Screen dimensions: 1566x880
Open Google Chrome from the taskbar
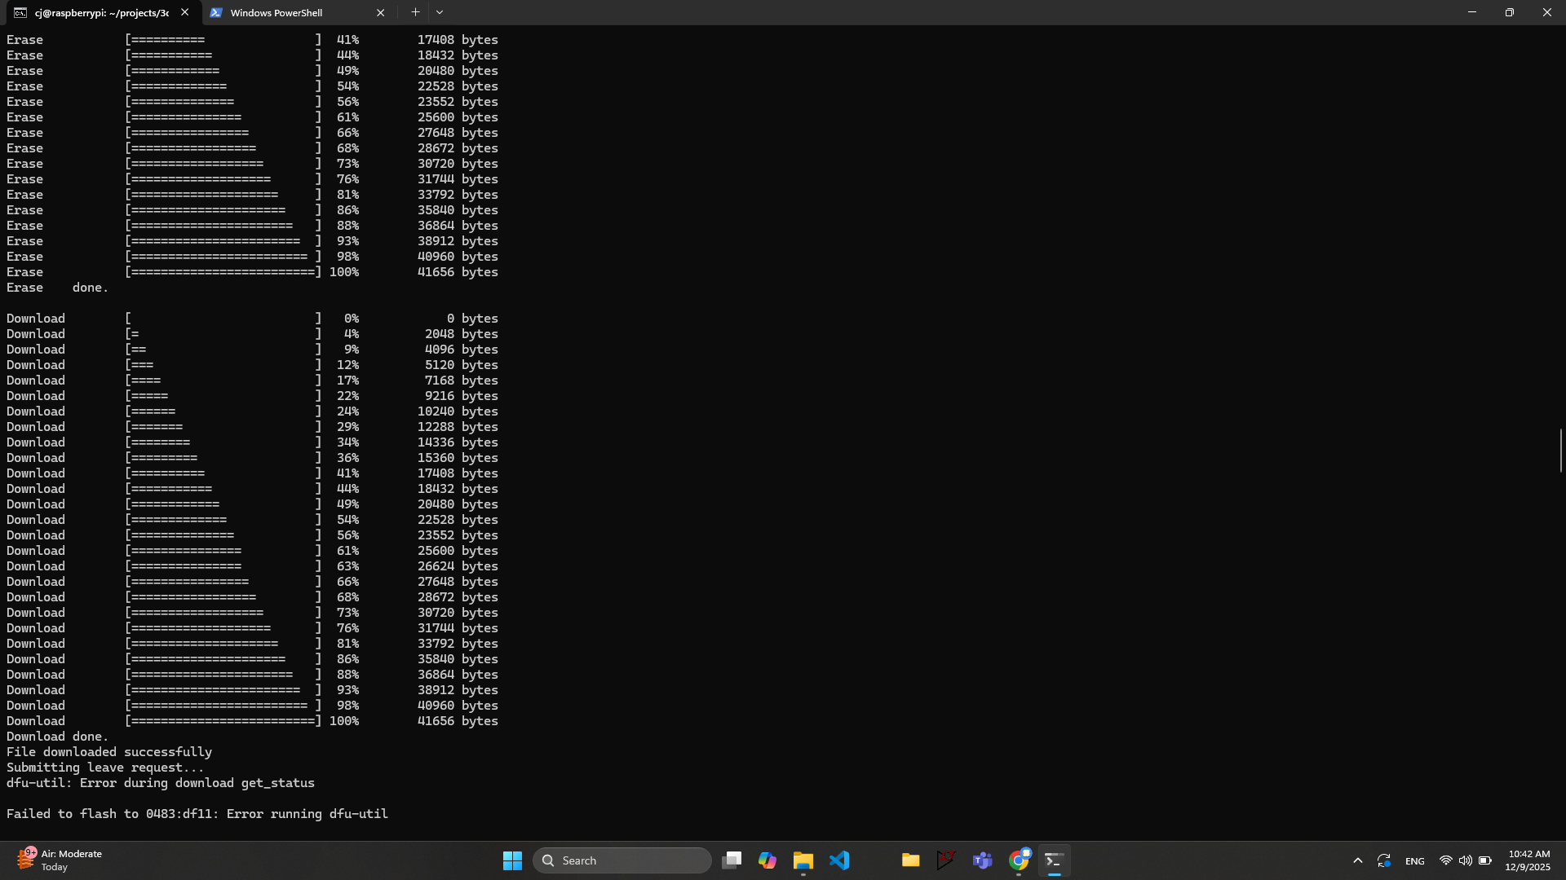(x=1018, y=860)
